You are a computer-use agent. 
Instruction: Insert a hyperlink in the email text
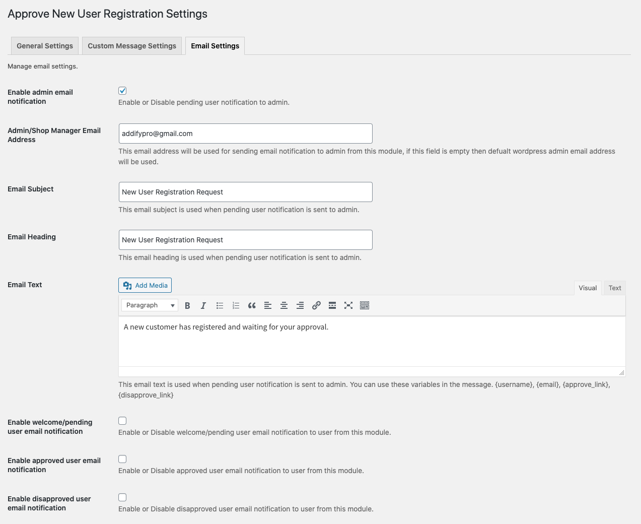click(316, 305)
